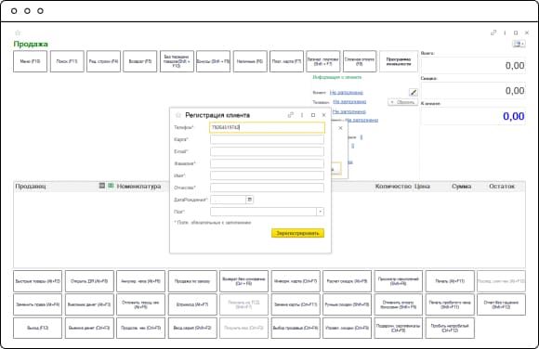
Task: Click link icon in Регистрация клиента title bar
Action: [291, 115]
